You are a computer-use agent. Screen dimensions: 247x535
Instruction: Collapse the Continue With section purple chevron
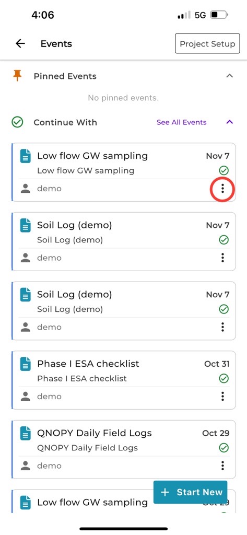(x=230, y=122)
